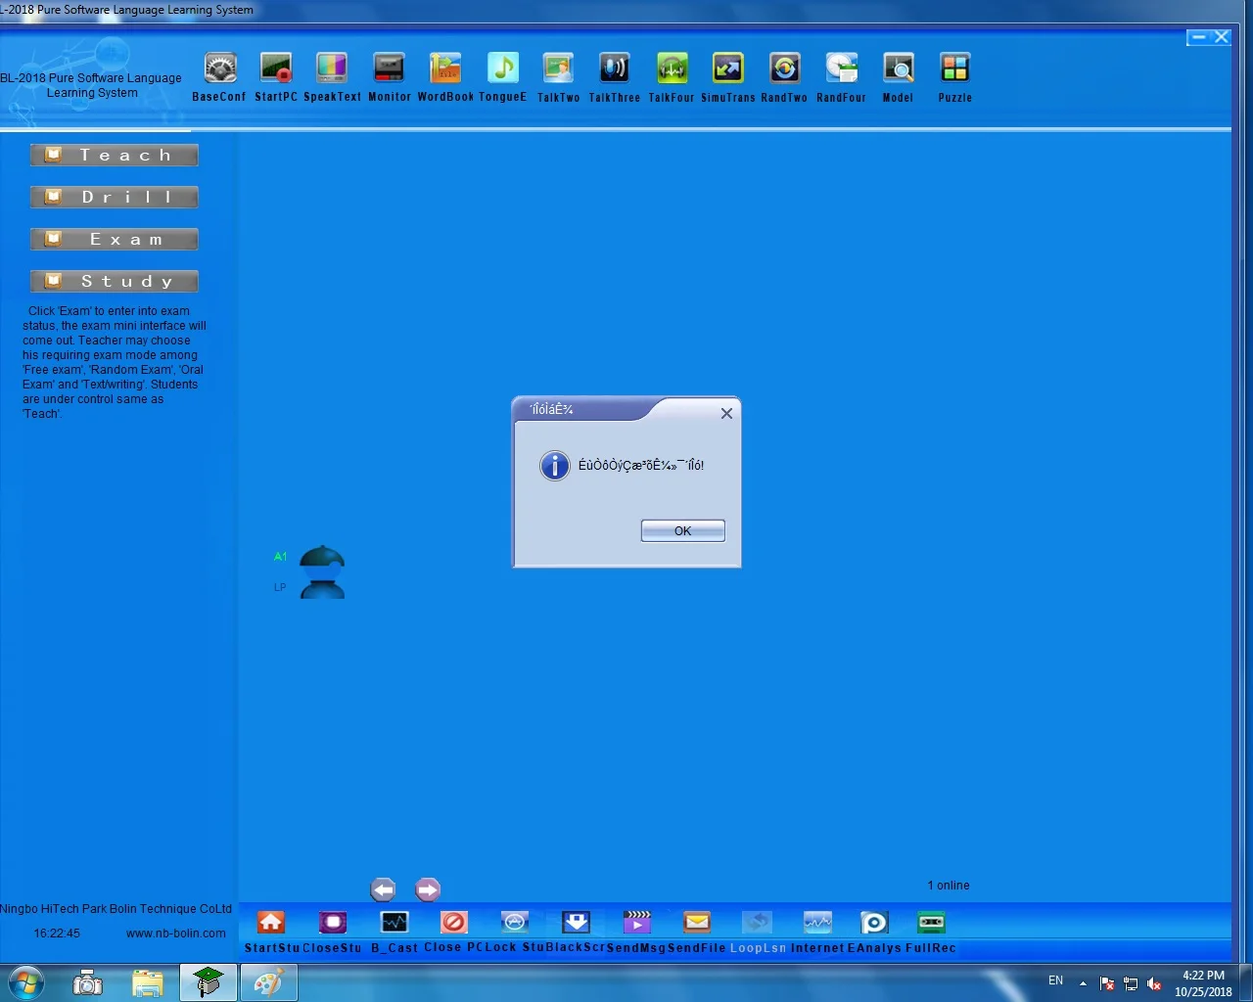This screenshot has height=1002, width=1253.
Task: Go to previous student page arrow
Action: tap(383, 889)
